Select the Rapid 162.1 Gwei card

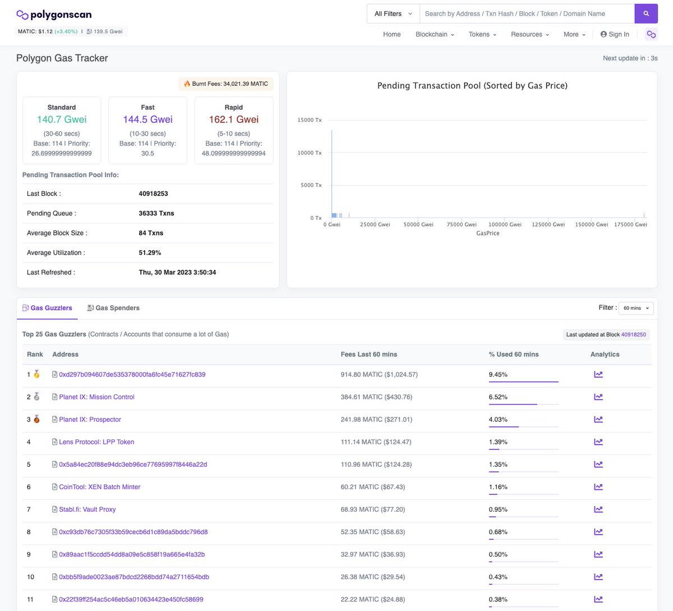pyautogui.click(x=234, y=130)
